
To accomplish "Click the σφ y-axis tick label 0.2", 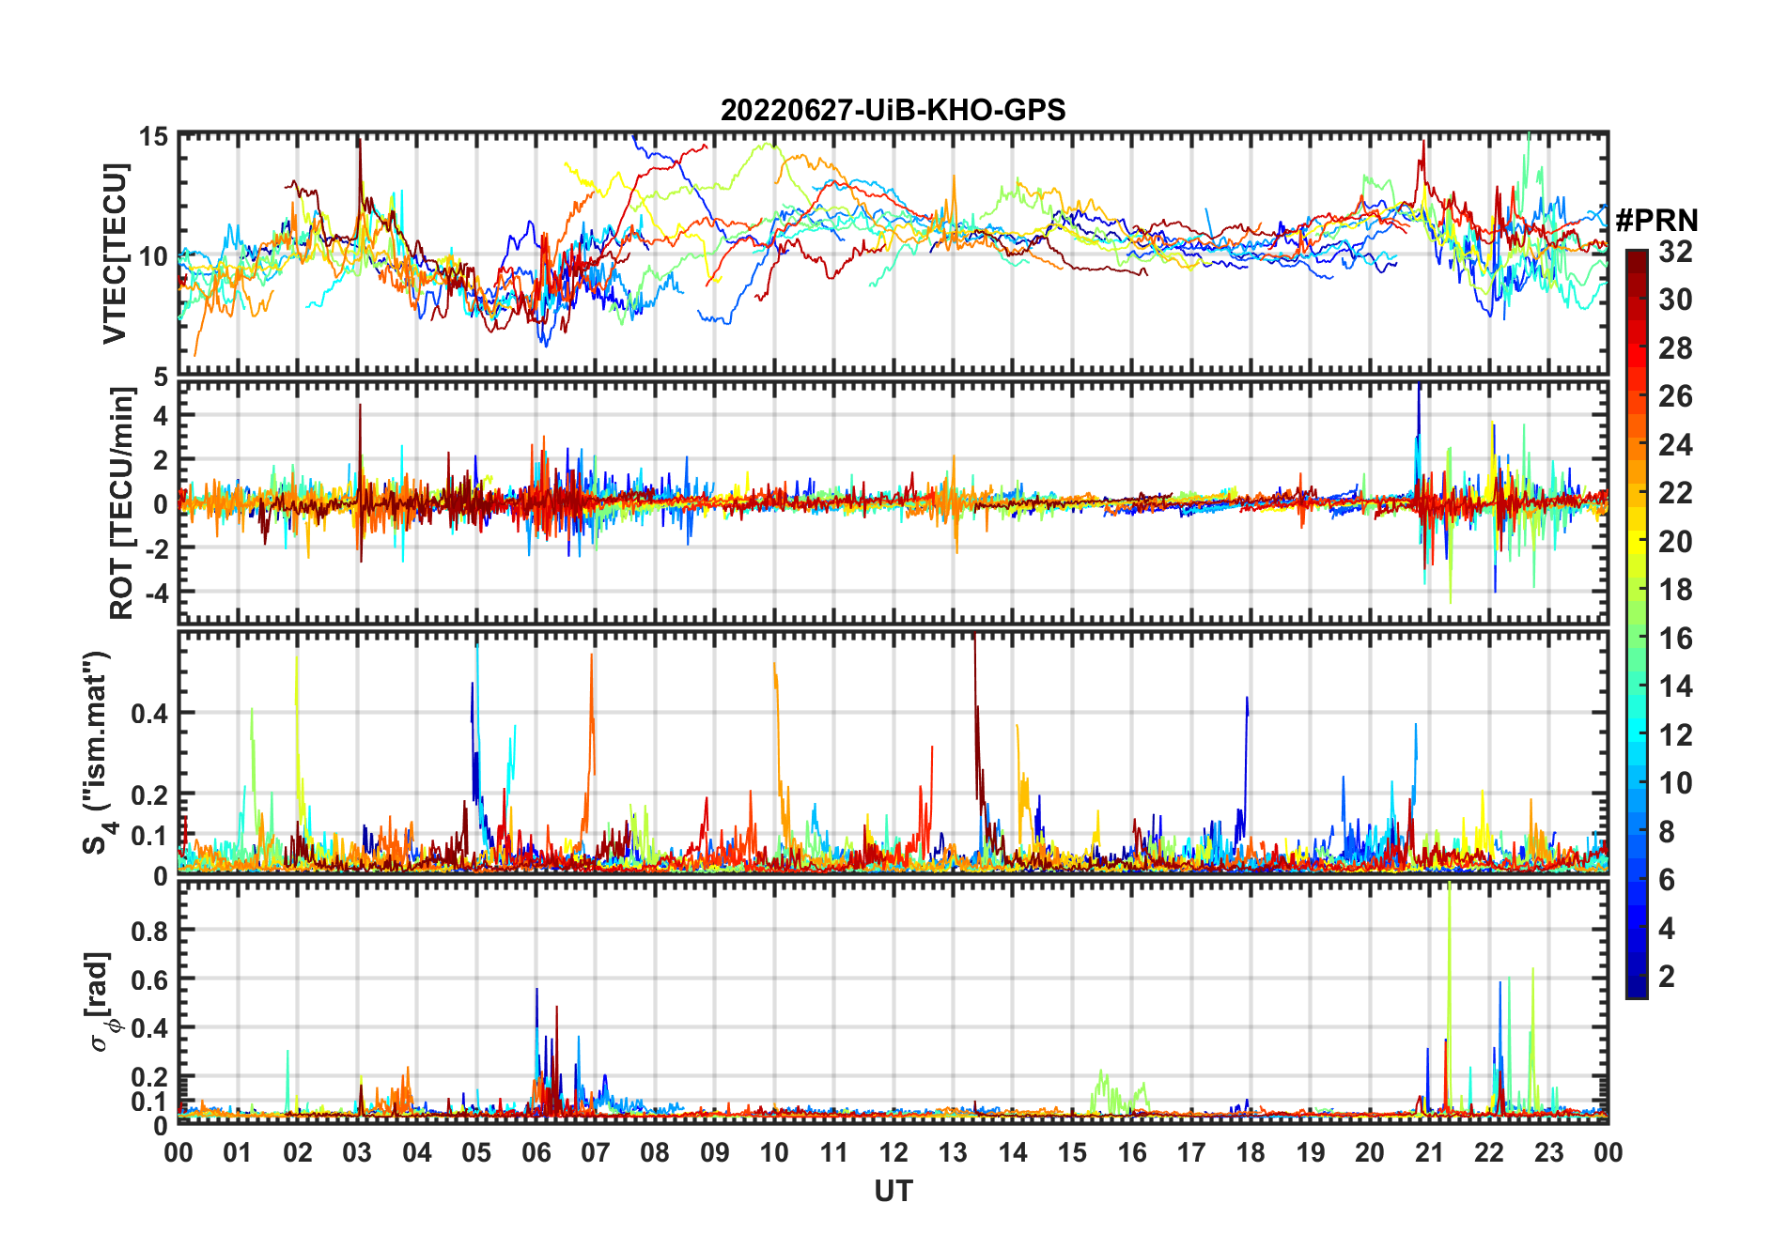I will pyautogui.click(x=149, y=1076).
